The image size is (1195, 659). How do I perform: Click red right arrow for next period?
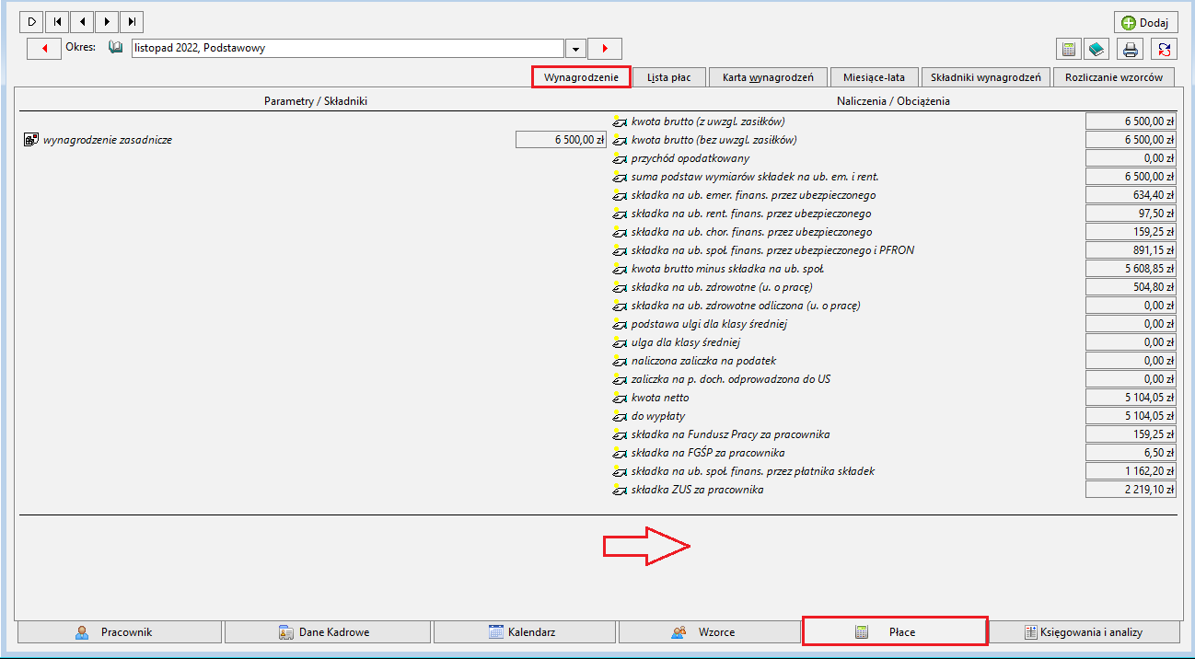pyautogui.click(x=605, y=48)
